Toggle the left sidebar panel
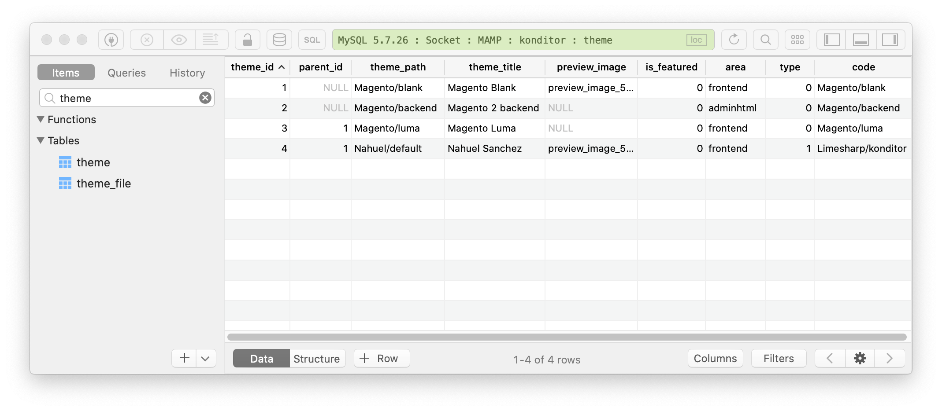Viewport: 942px width, 411px height. tap(832, 40)
